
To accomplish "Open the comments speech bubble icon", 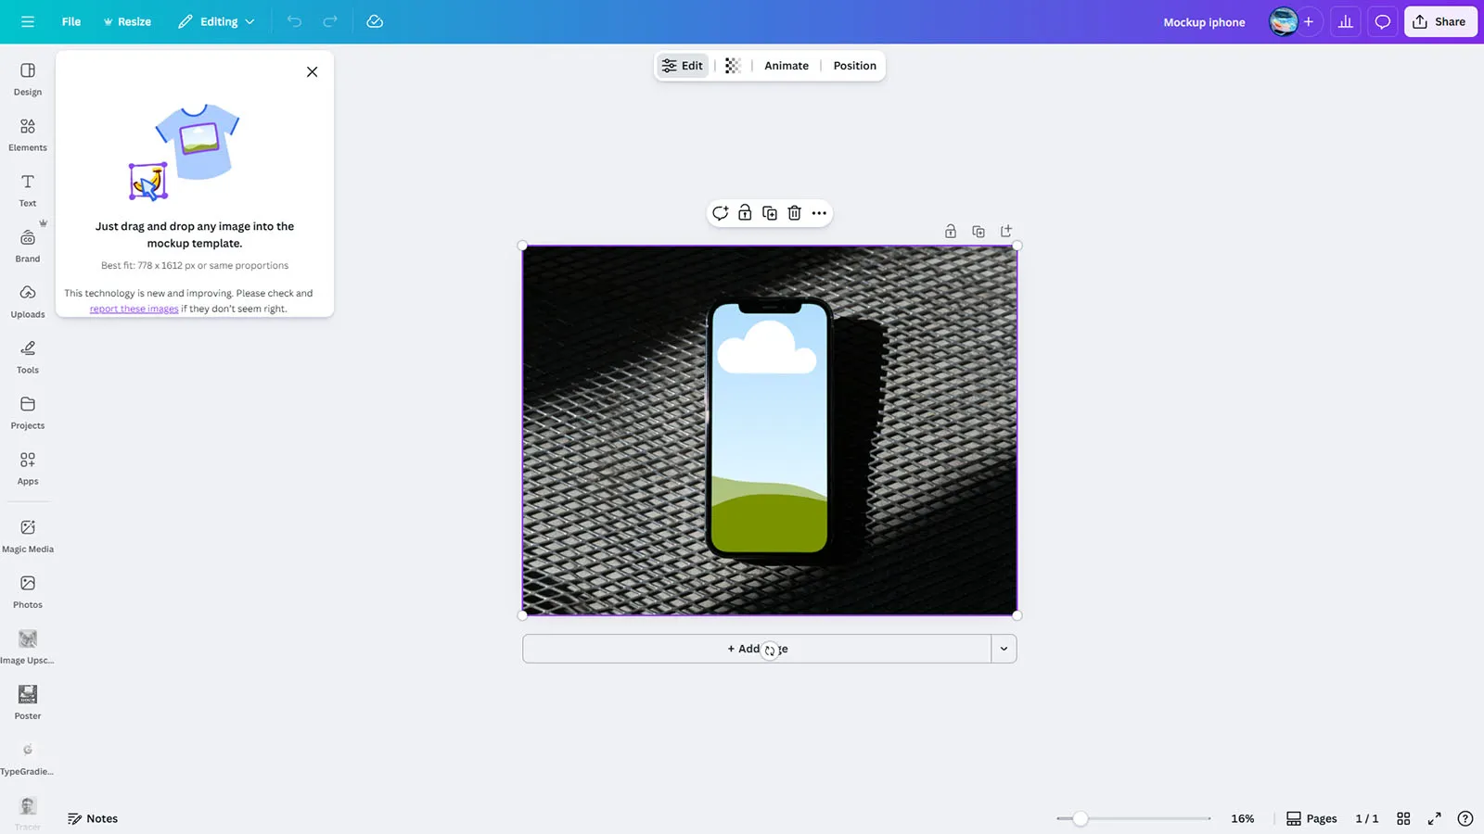I will [1382, 22].
